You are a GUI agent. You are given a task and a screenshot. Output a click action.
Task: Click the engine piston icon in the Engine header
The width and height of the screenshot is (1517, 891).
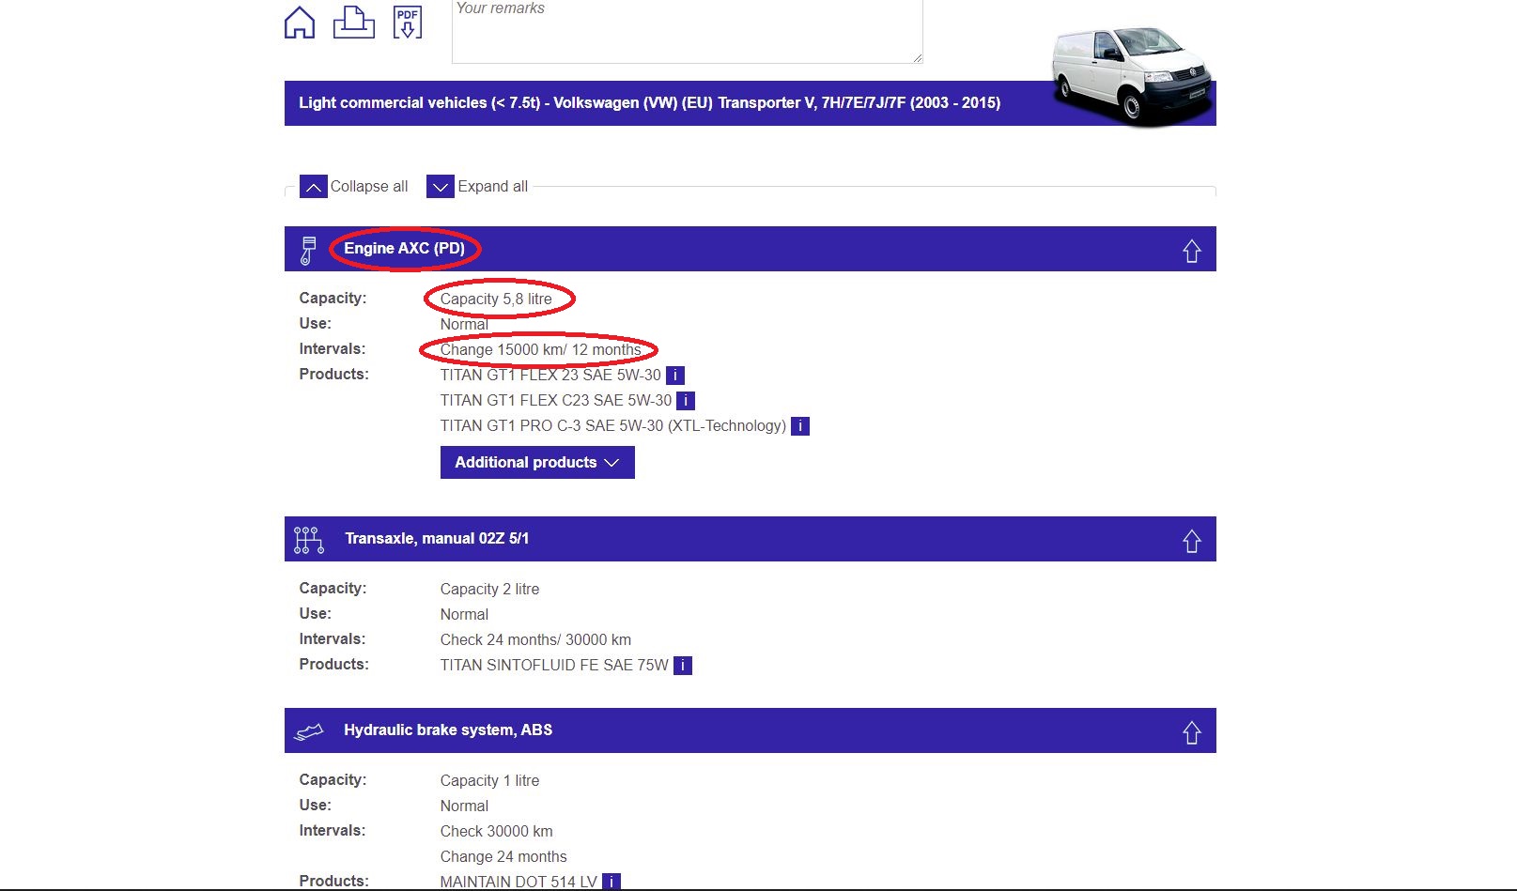tap(308, 250)
